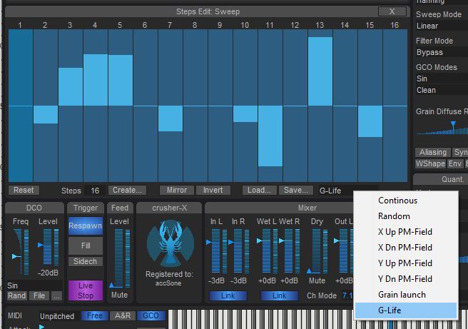468x329 pixels.
Task: Click the Quant. panel header
Action: coord(441,179)
